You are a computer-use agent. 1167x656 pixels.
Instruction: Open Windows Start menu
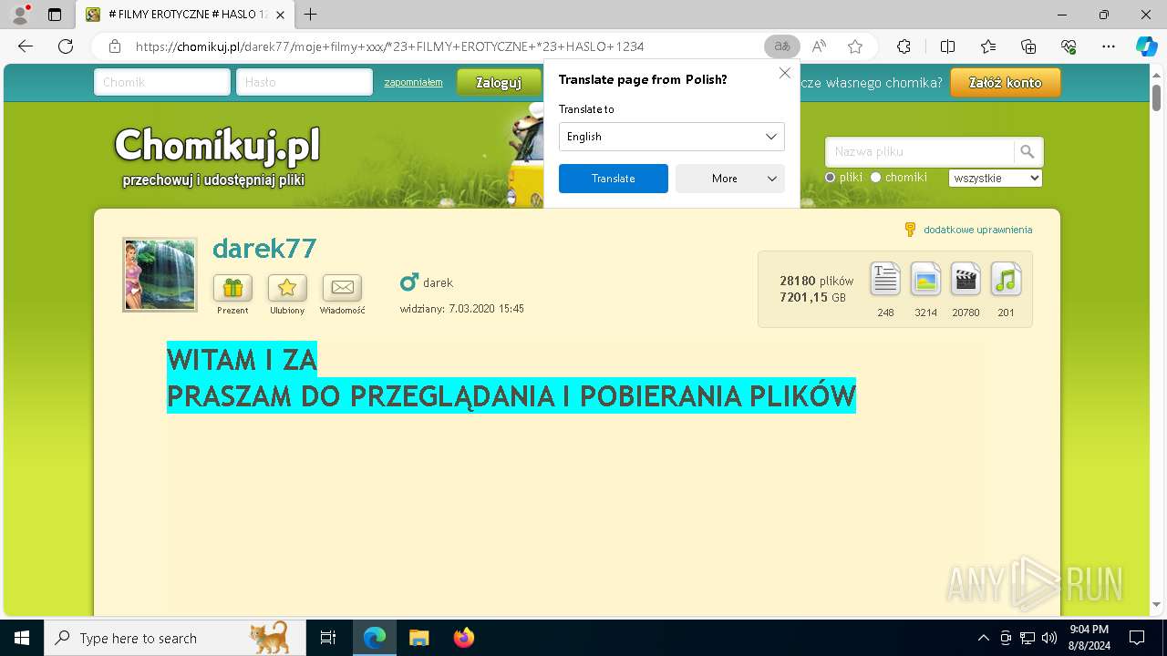[x=22, y=638]
